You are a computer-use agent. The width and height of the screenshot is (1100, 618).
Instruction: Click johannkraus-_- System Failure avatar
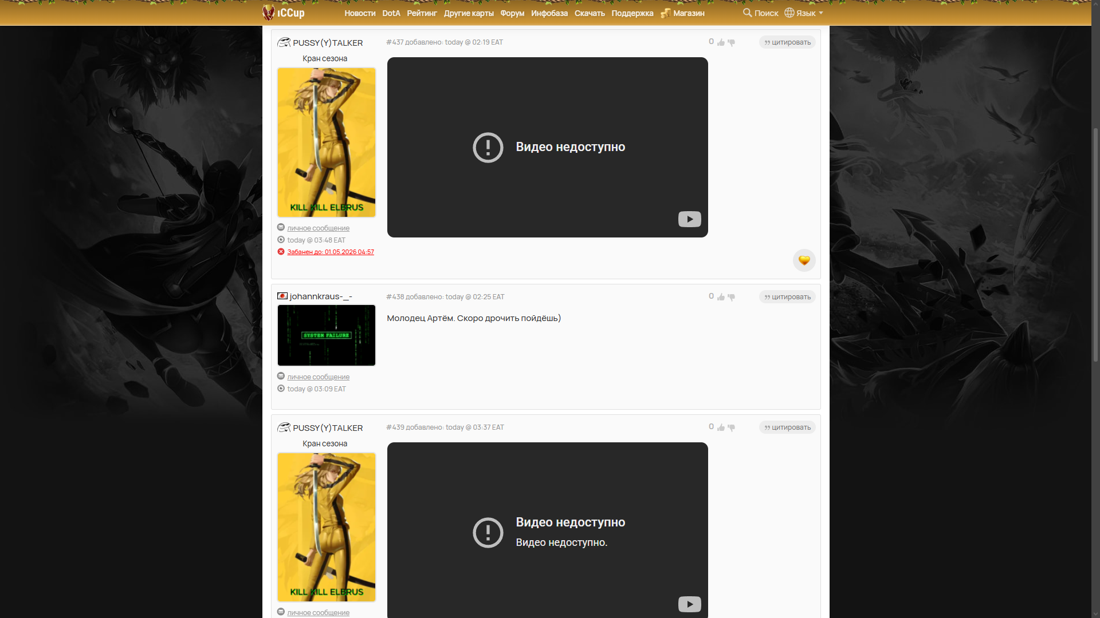click(327, 335)
